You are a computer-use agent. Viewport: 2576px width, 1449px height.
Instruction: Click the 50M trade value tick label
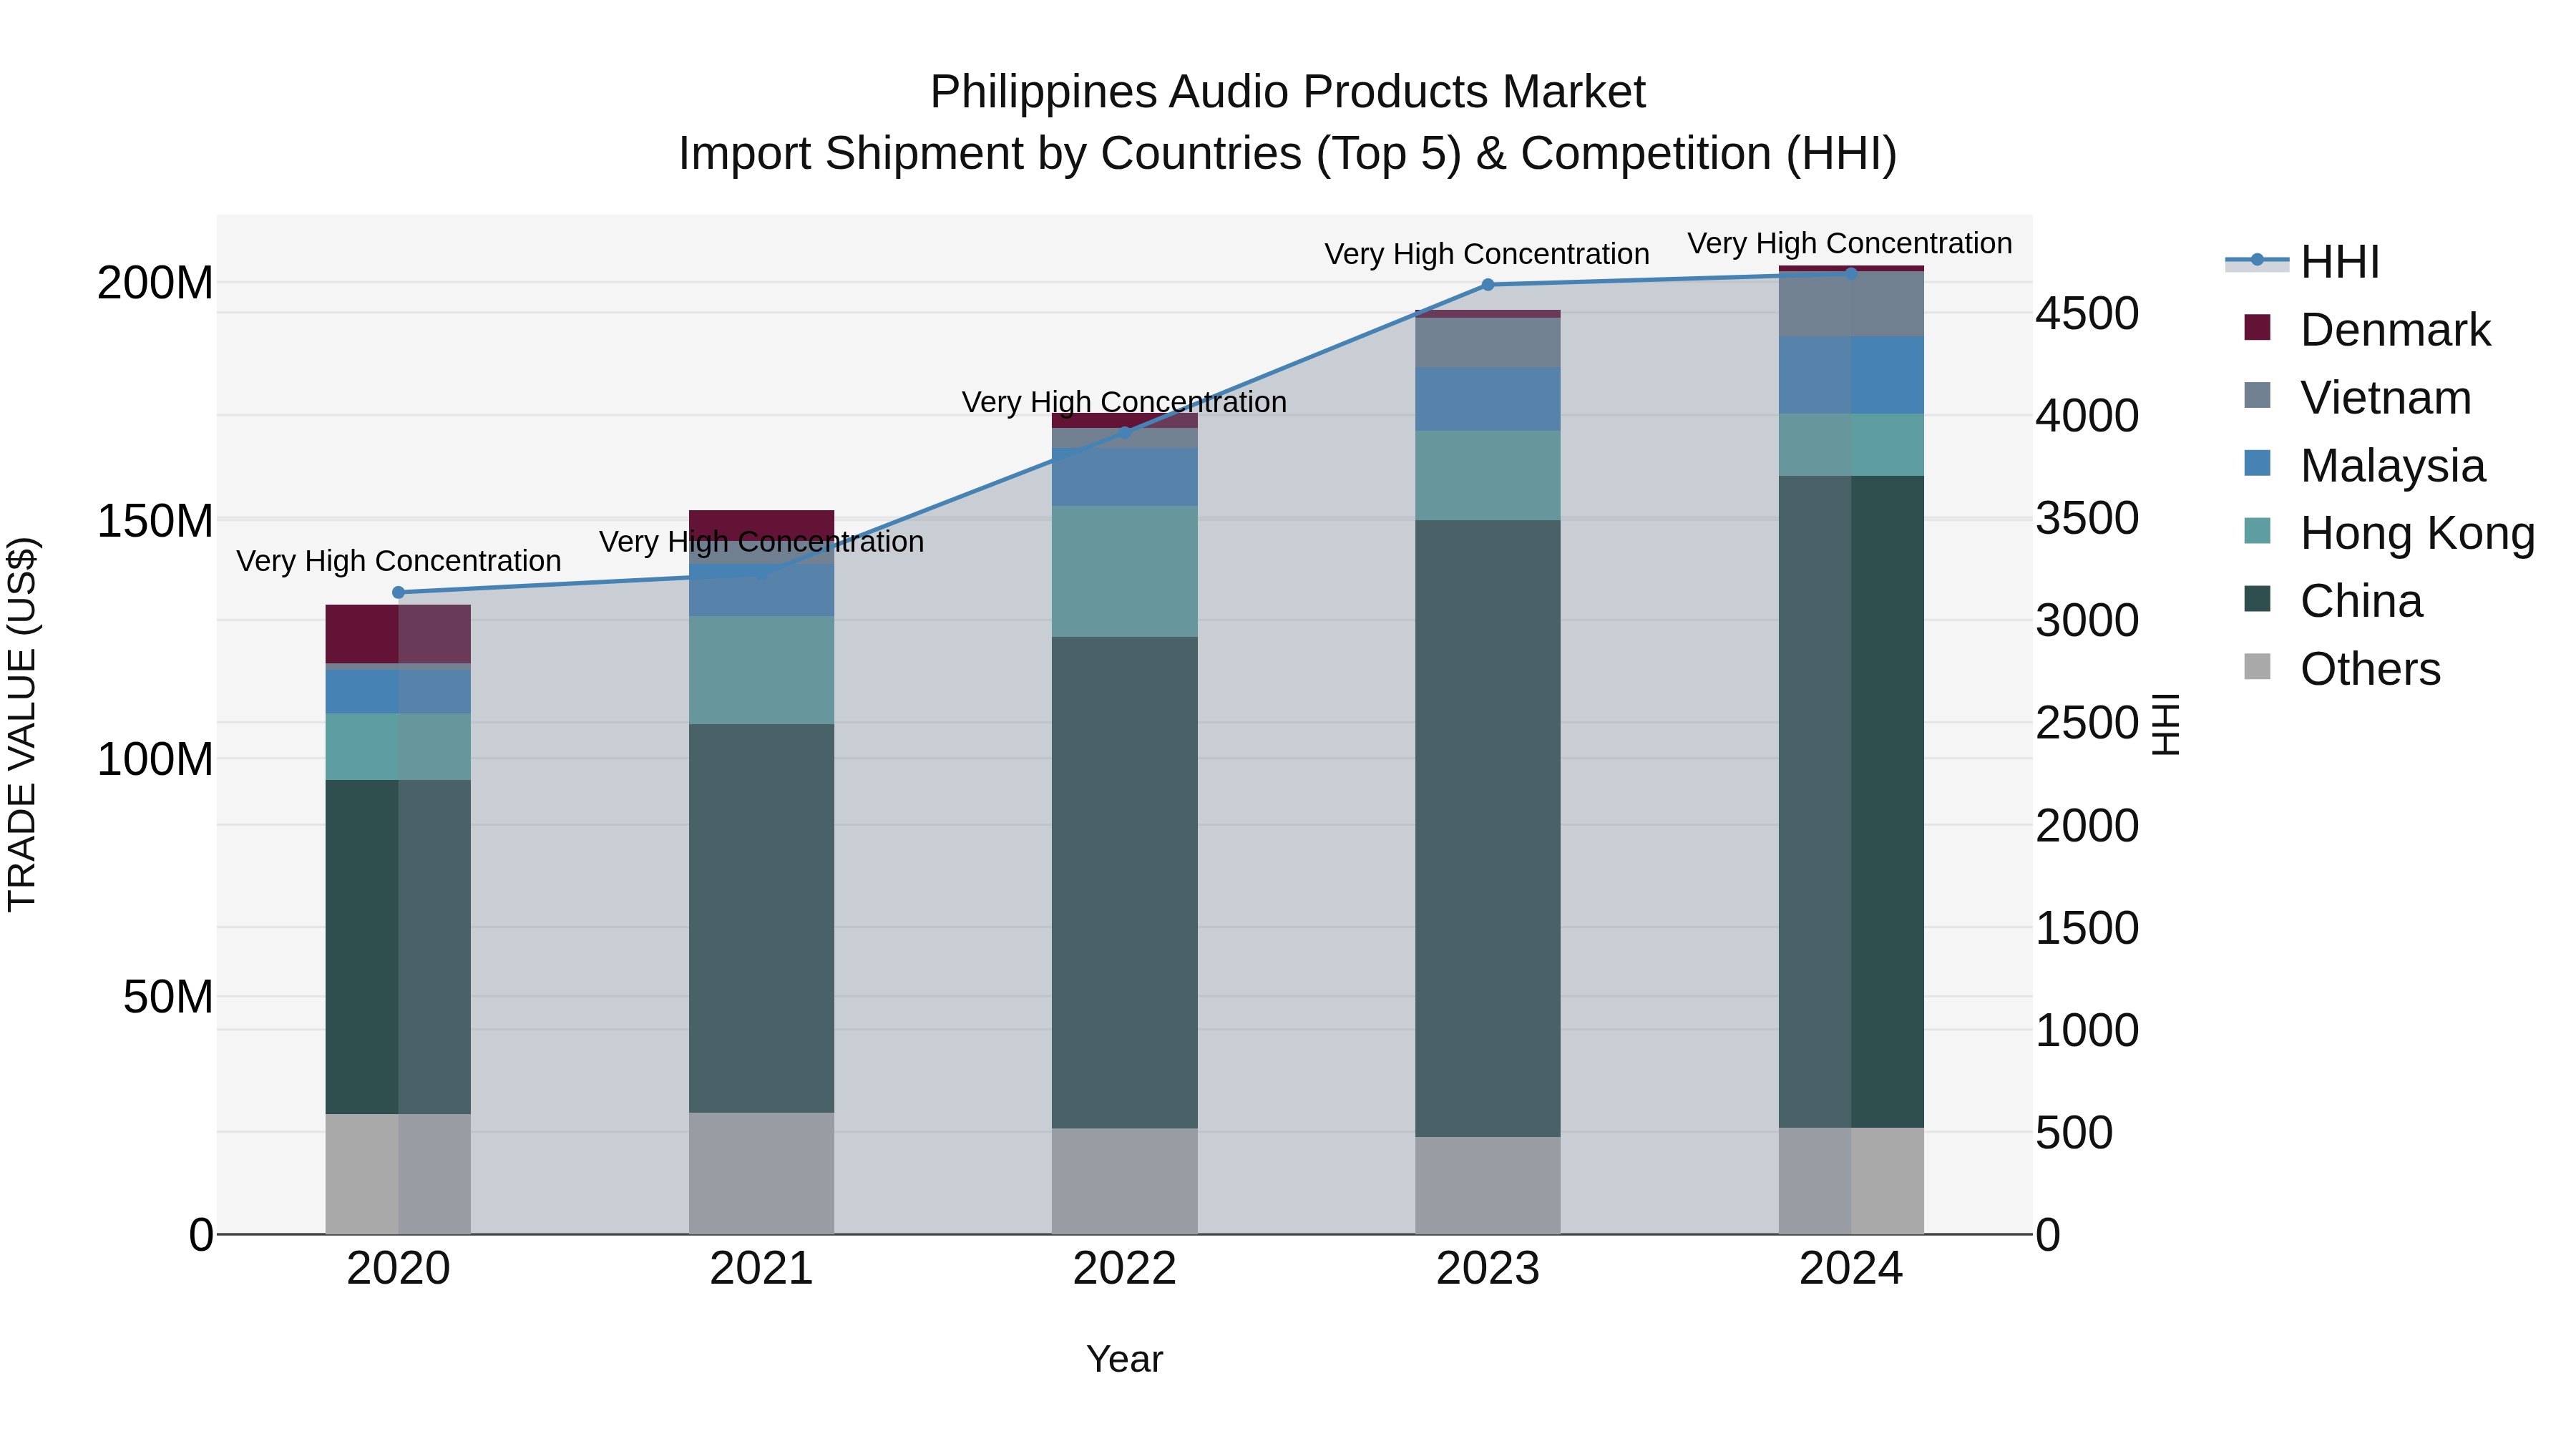click(x=168, y=997)
